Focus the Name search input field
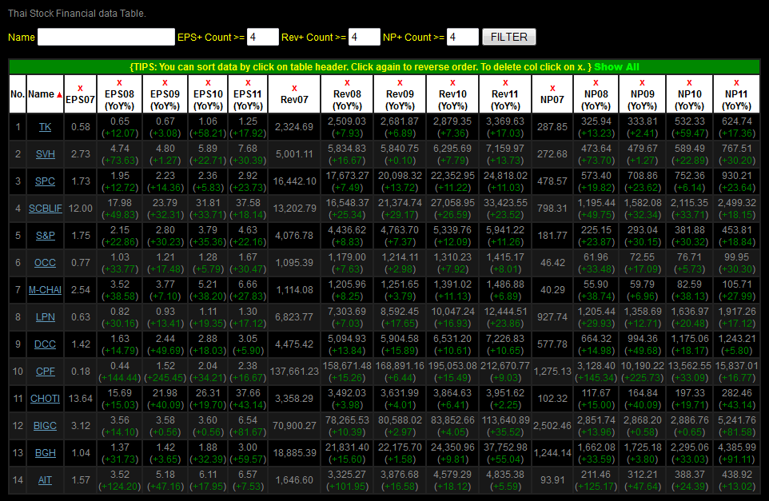The image size is (769, 501). pyautogui.click(x=106, y=37)
